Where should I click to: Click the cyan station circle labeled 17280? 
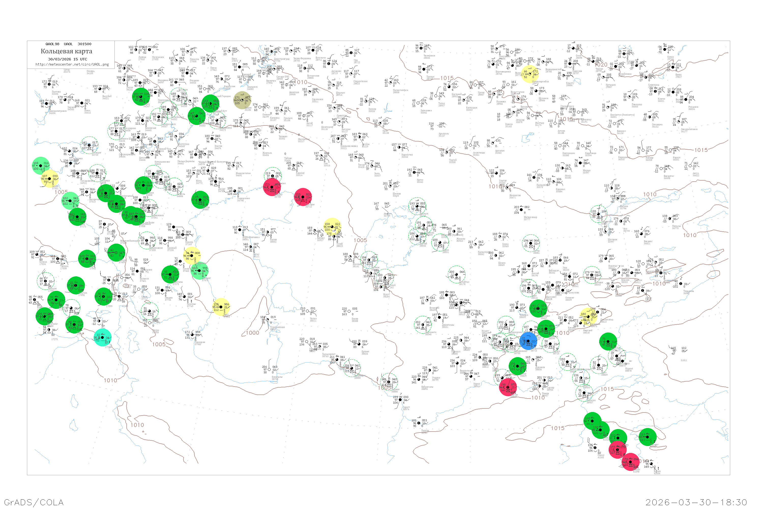(x=102, y=338)
